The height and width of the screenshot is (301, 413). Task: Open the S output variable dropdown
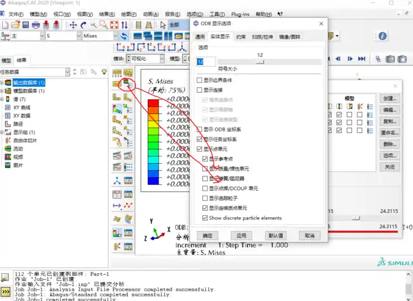(79, 36)
